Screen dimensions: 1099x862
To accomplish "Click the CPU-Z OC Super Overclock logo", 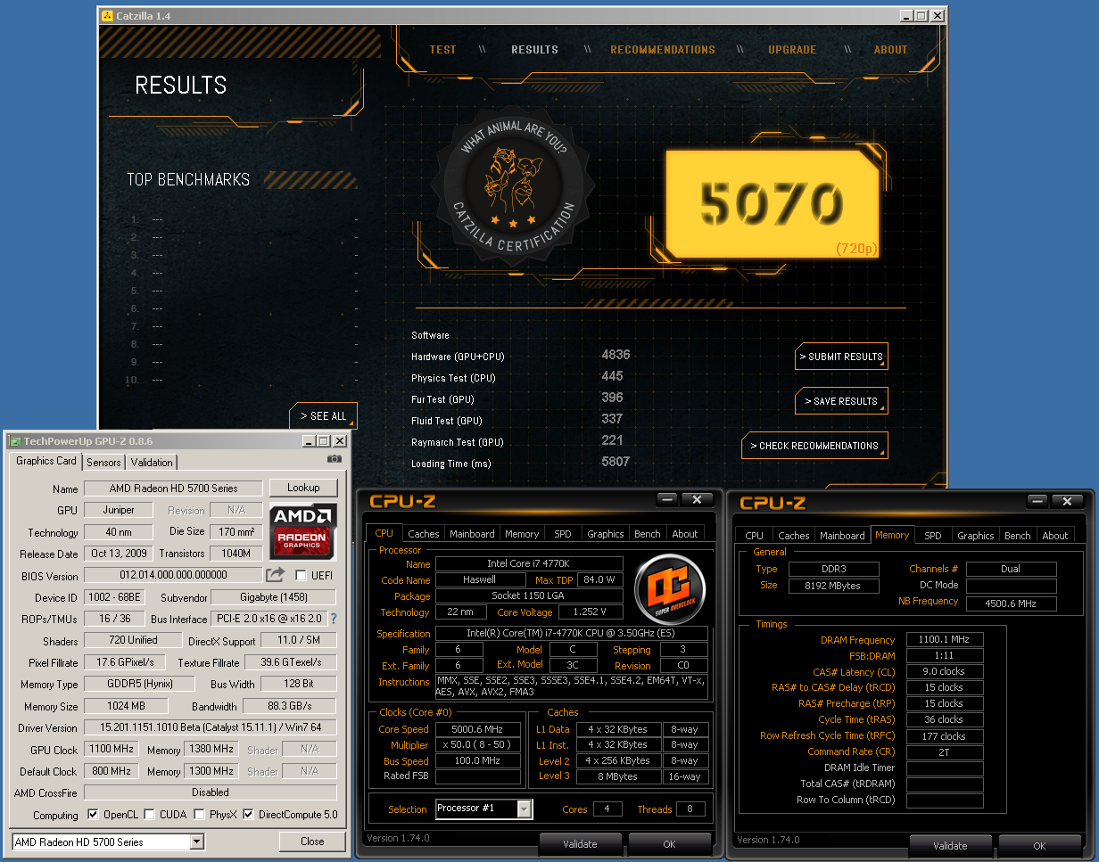I will (669, 587).
